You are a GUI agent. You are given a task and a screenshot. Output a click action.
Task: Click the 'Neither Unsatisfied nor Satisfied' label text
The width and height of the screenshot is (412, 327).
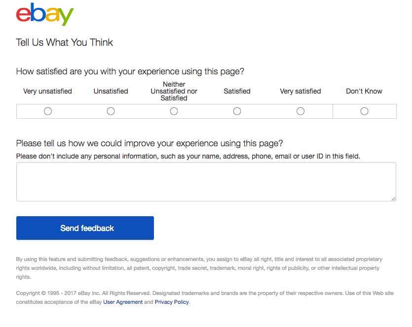pos(174,91)
